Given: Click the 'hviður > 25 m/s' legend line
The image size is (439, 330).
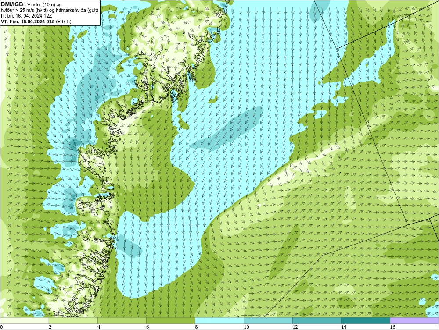Looking at the screenshot, I should [50, 11].
